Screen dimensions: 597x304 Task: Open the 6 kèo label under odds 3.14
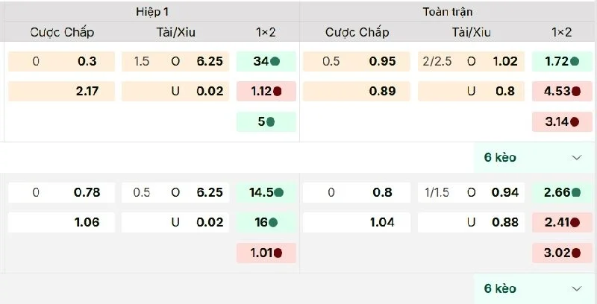500,157
